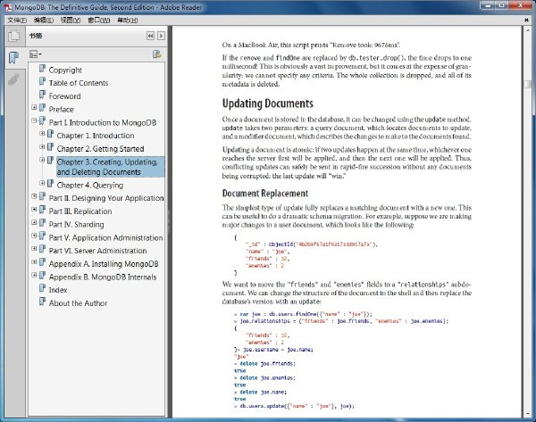Click the Adobe Reader title bar icon

coord(8,7)
